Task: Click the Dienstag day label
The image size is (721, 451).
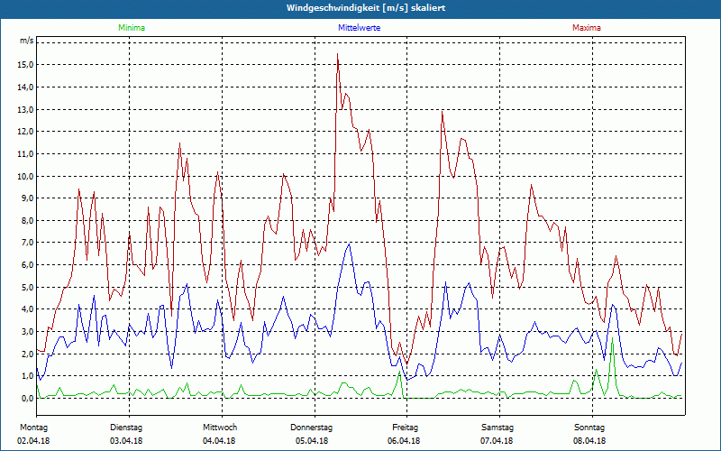Action: (x=126, y=427)
